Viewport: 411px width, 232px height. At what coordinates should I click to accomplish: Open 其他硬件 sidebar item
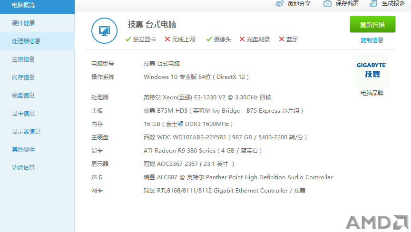[x=37, y=150]
